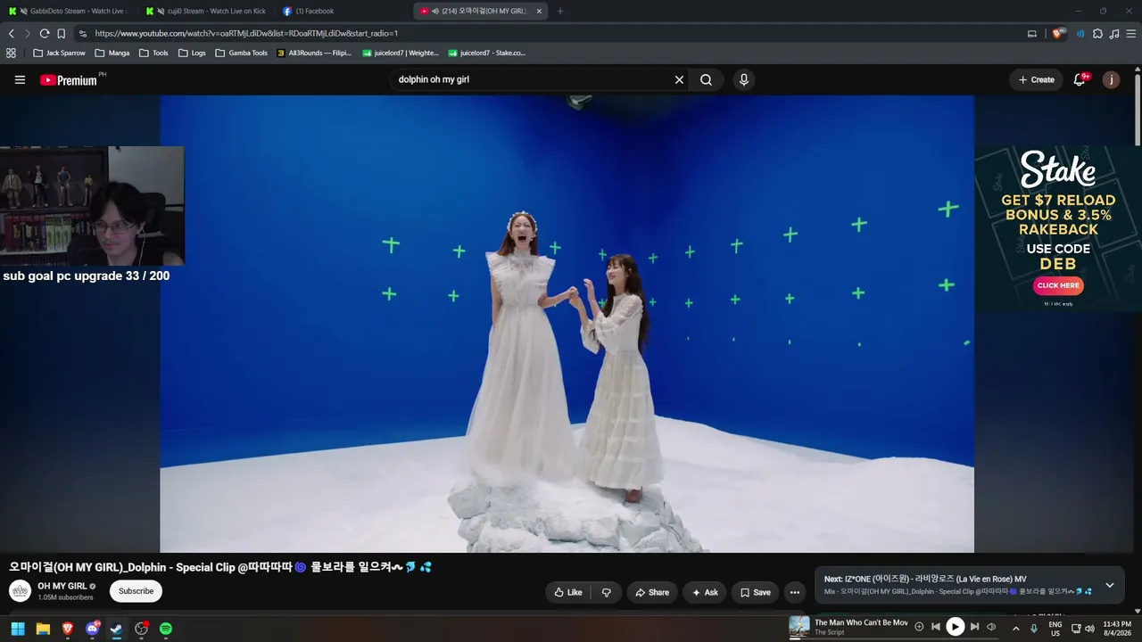This screenshot has height=642, width=1142.
Task: Like the Oh My Girl video
Action: click(x=567, y=592)
